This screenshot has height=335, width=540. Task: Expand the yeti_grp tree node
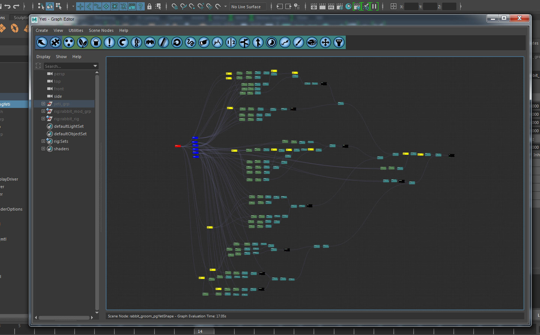click(x=43, y=104)
